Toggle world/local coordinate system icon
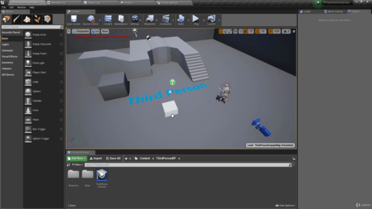The width and height of the screenshot is (372, 209). pyautogui.click(x=235, y=31)
